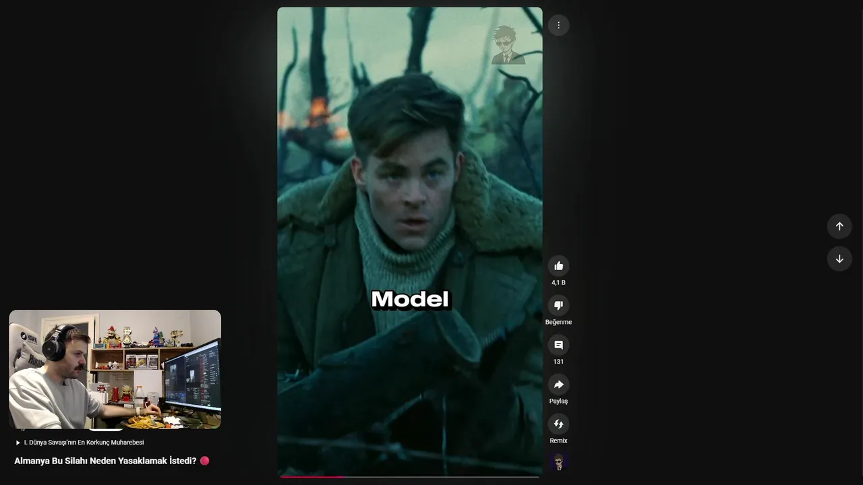
Task: Click the webcam overlay of the streamer
Action: tap(115, 370)
